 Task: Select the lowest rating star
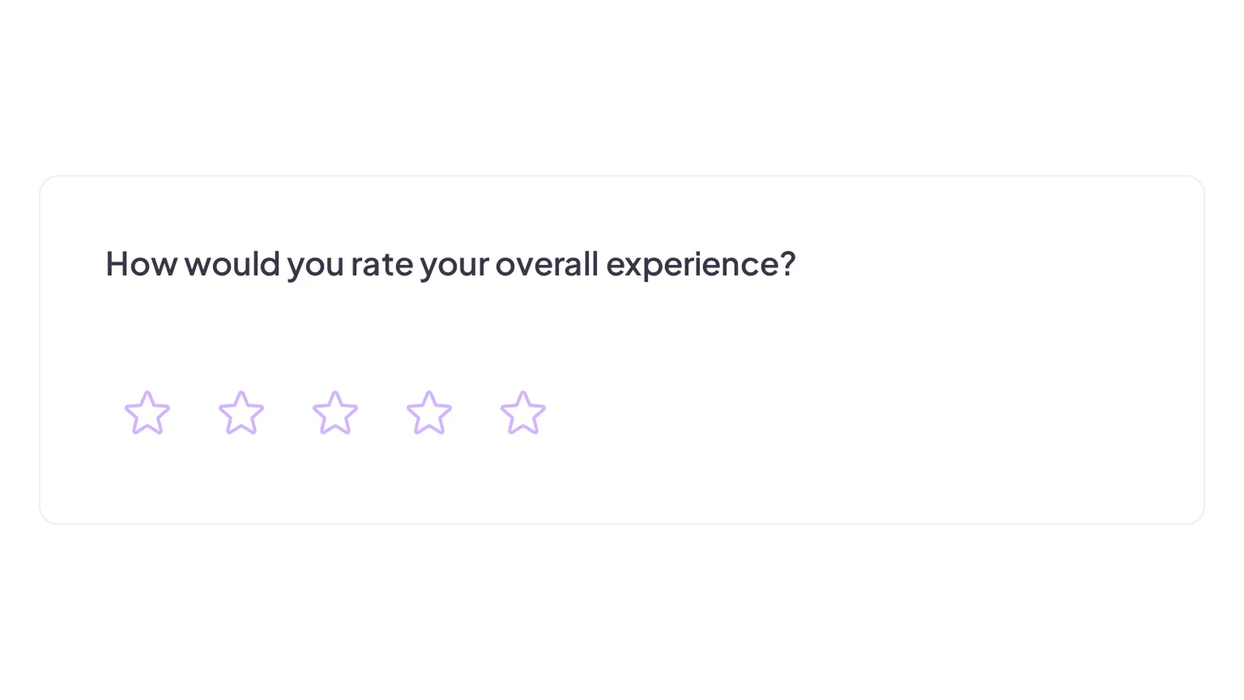click(x=147, y=413)
